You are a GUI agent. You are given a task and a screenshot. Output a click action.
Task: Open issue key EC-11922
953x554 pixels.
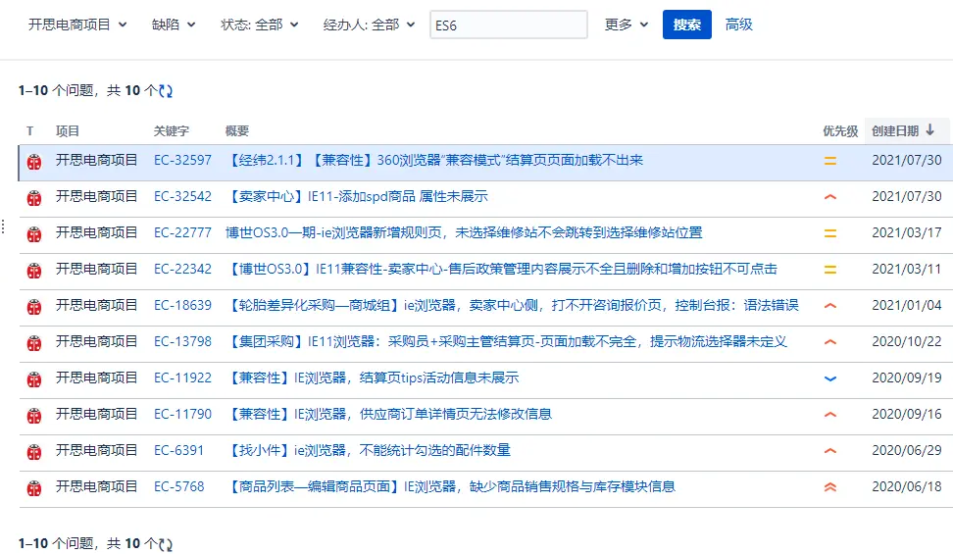pos(182,378)
